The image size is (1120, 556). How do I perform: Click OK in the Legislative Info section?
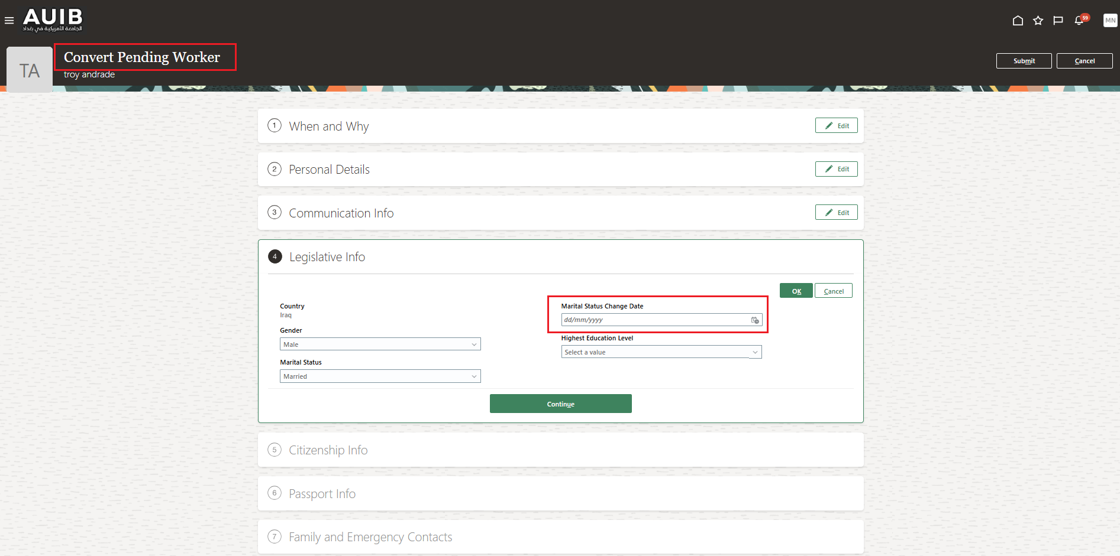pos(796,290)
